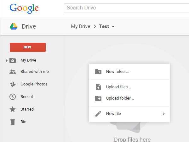Open Shared with me

coord(35,72)
